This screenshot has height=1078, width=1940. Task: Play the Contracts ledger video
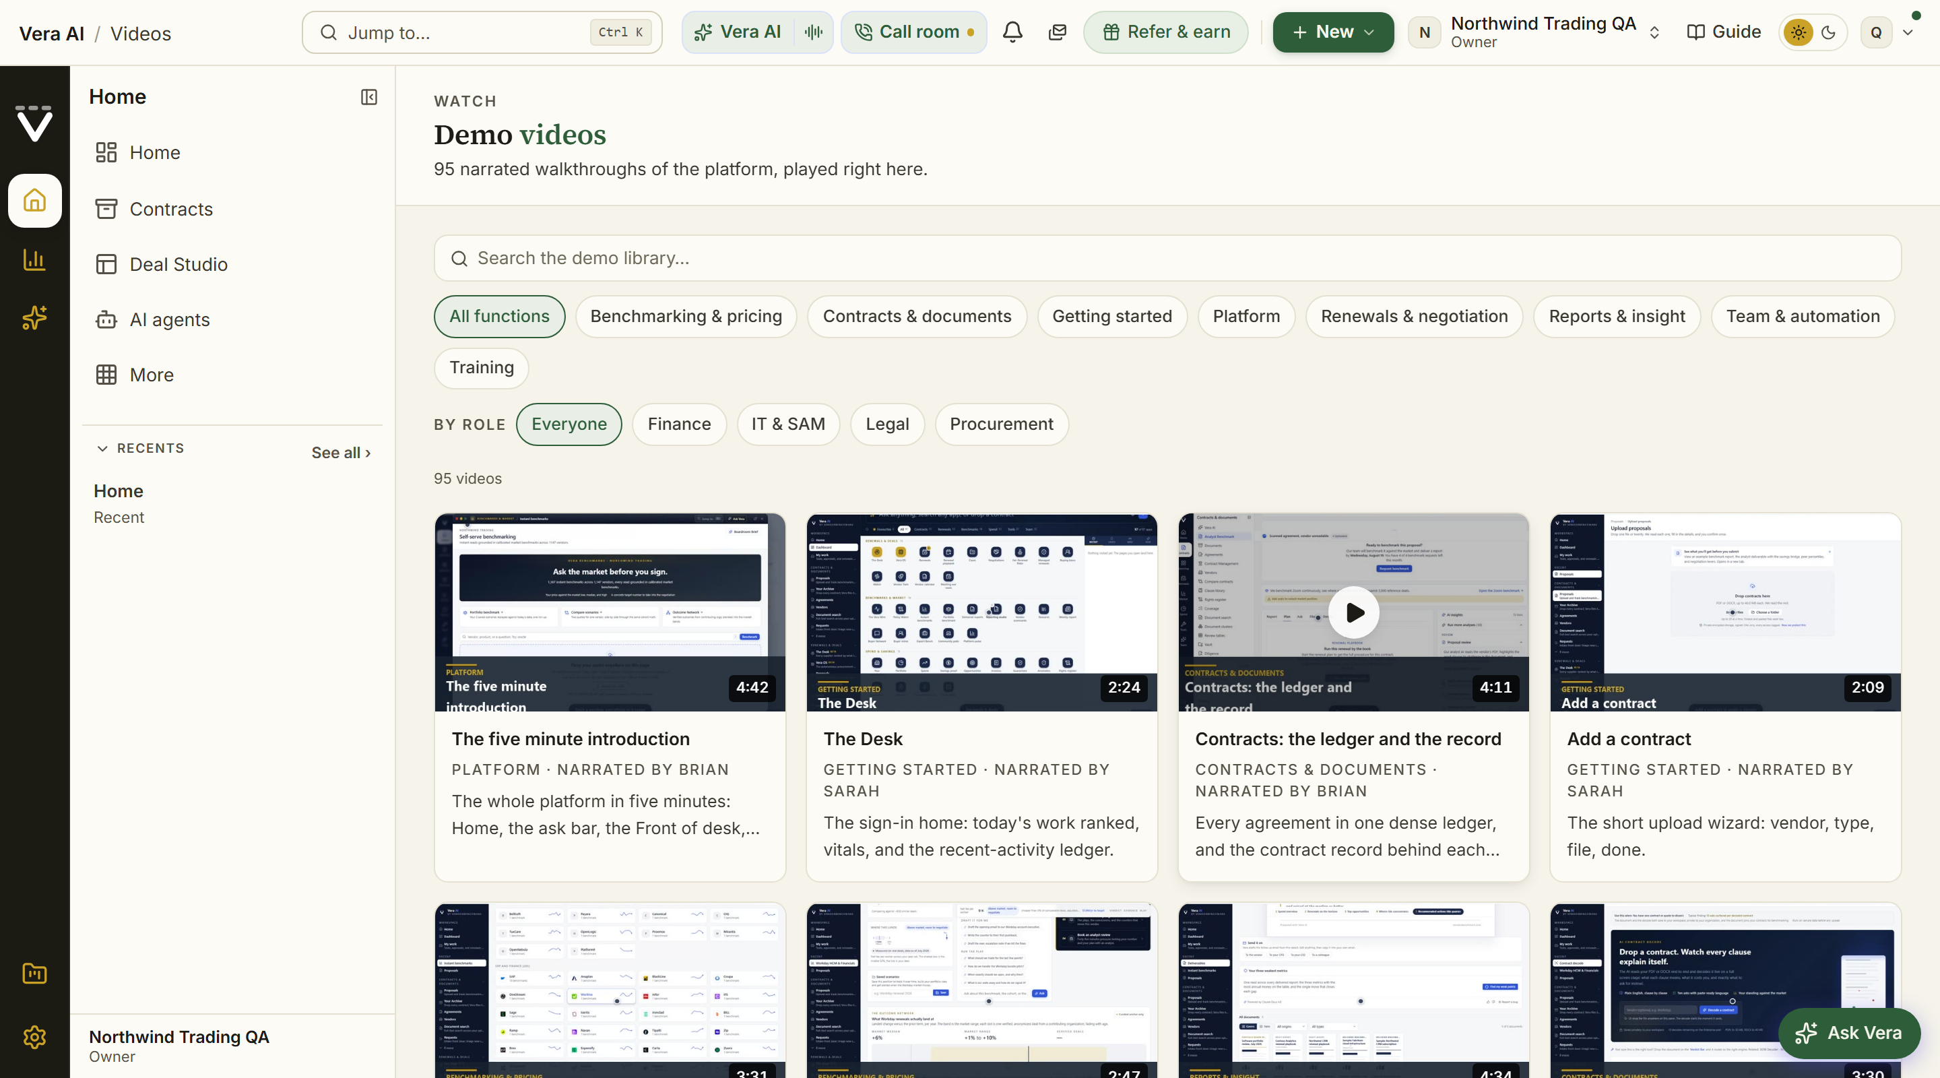pyautogui.click(x=1354, y=612)
